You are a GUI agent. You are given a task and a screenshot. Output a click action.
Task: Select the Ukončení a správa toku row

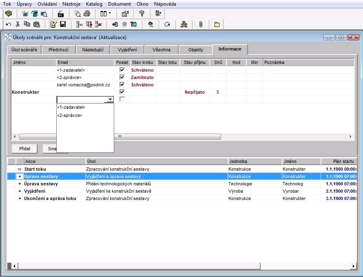click(182, 198)
